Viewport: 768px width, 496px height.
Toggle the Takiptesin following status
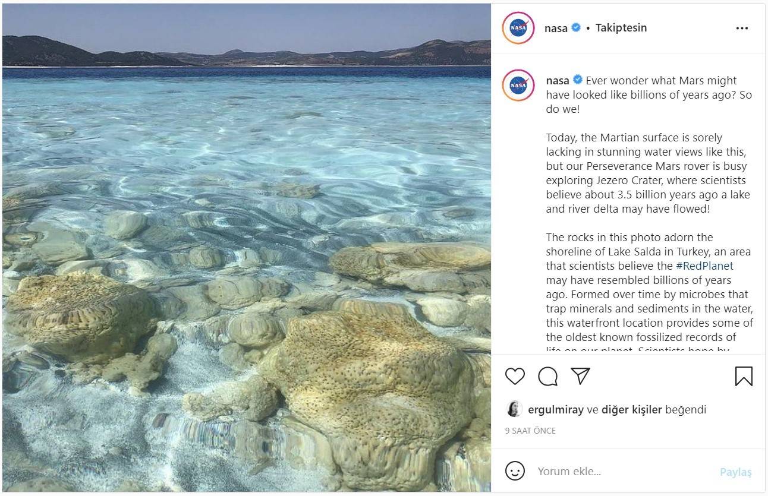click(x=621, y=28)
